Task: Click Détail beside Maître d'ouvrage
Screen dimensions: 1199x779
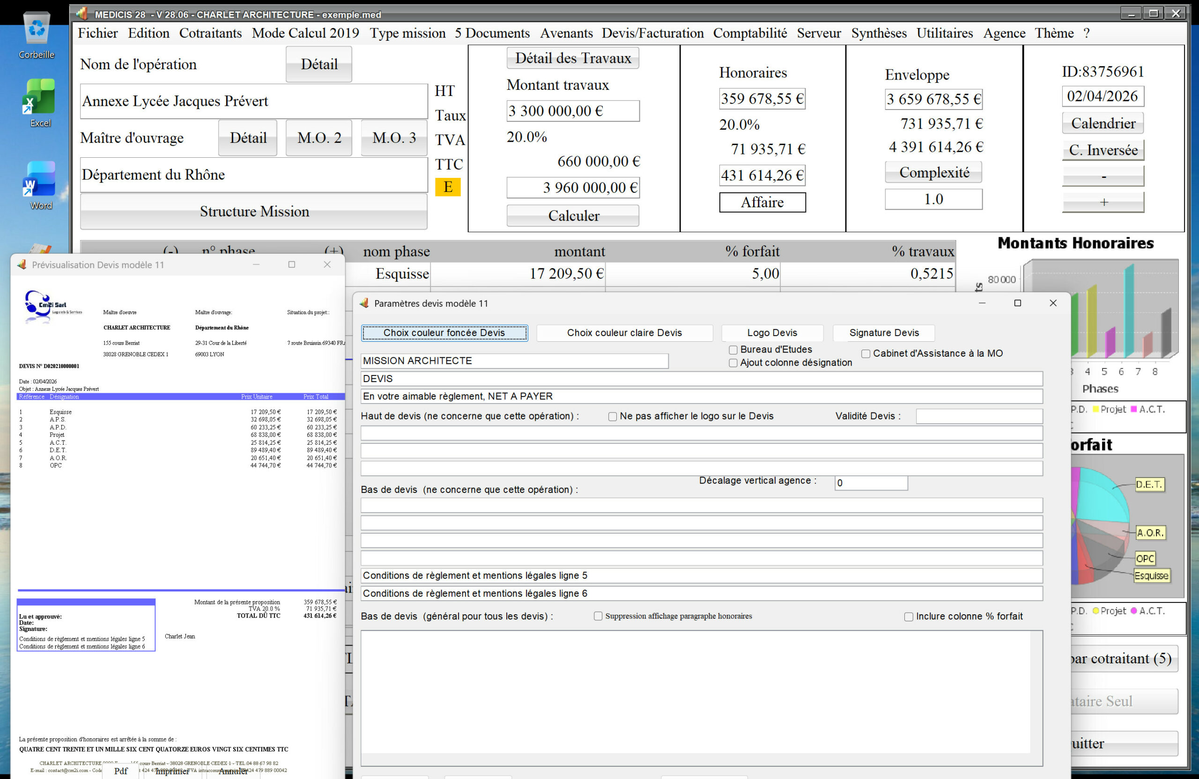Action: click(x=248, y=138)
